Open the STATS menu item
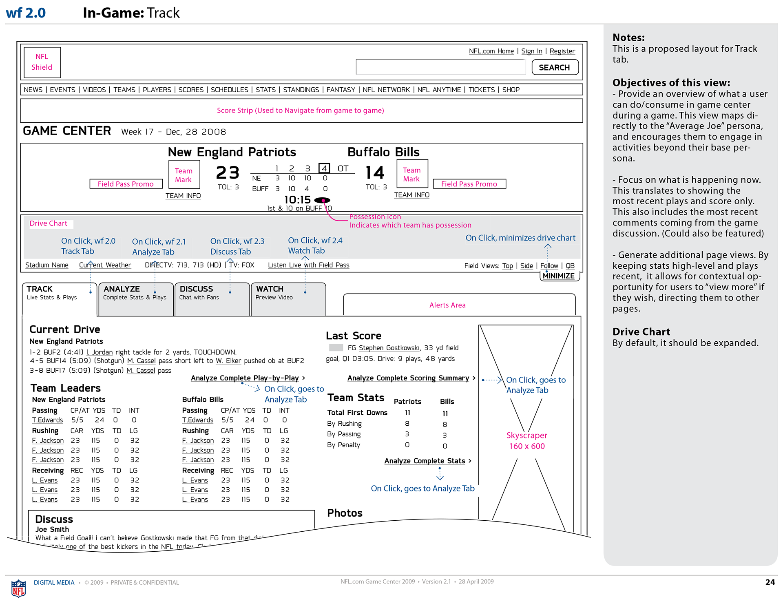The image size is (783, 599). pyautogui.click(x=265, y=90)
